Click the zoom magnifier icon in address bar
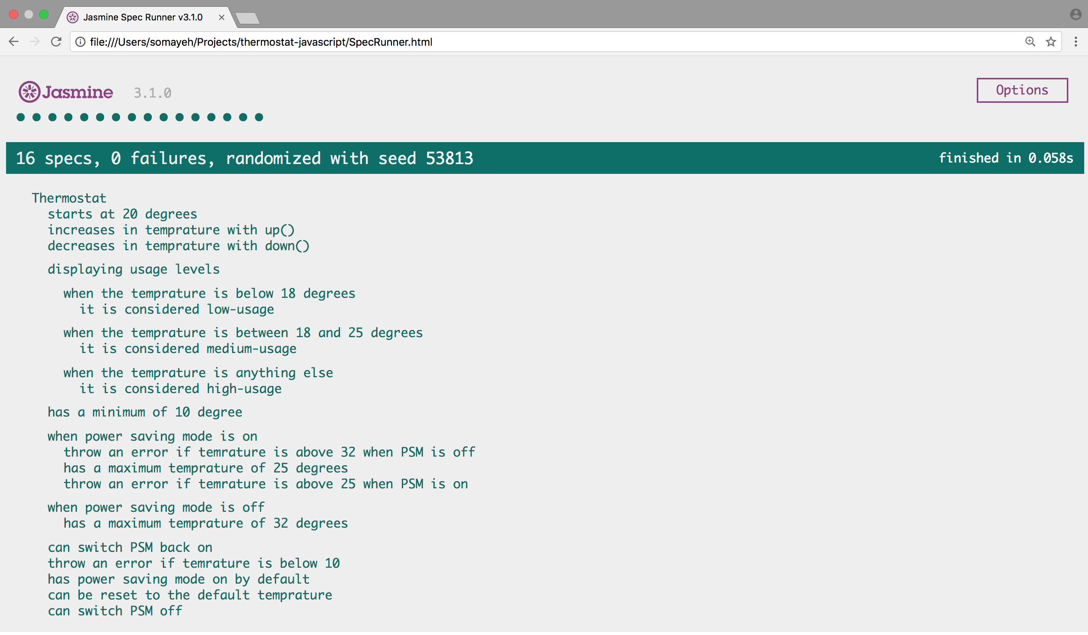The width and height of the screenshot is (1088, 635). tap(1030, 42)
